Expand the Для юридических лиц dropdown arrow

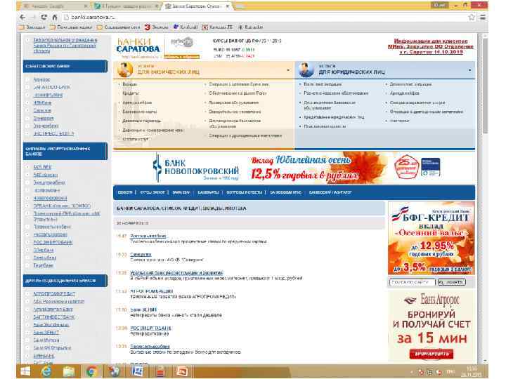[470, 70]
